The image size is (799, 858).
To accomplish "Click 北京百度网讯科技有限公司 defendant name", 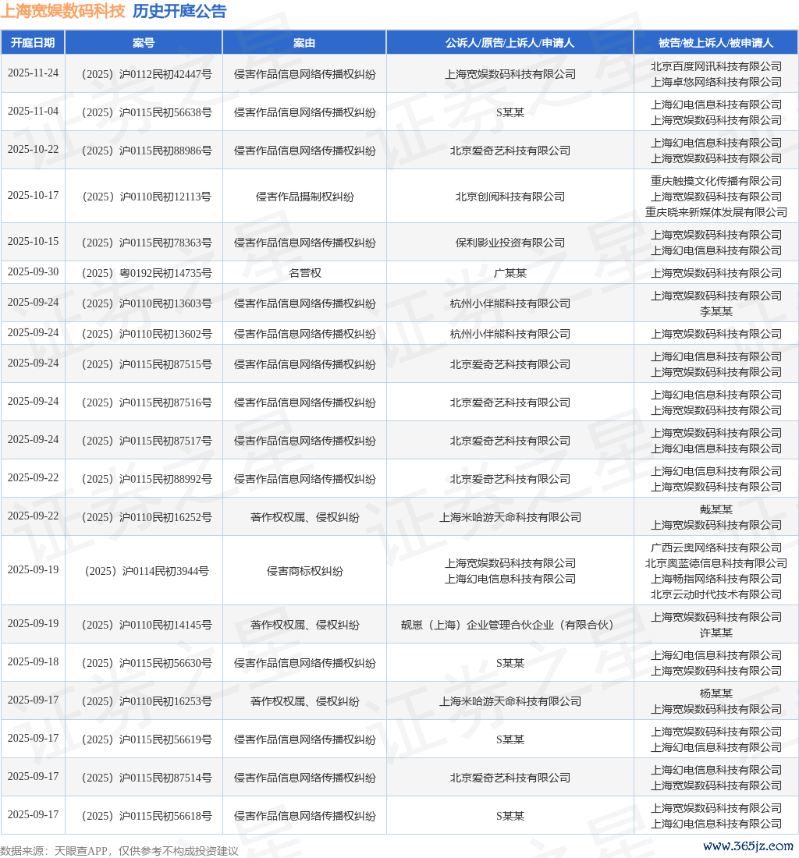I will click(x=716, y=66).
